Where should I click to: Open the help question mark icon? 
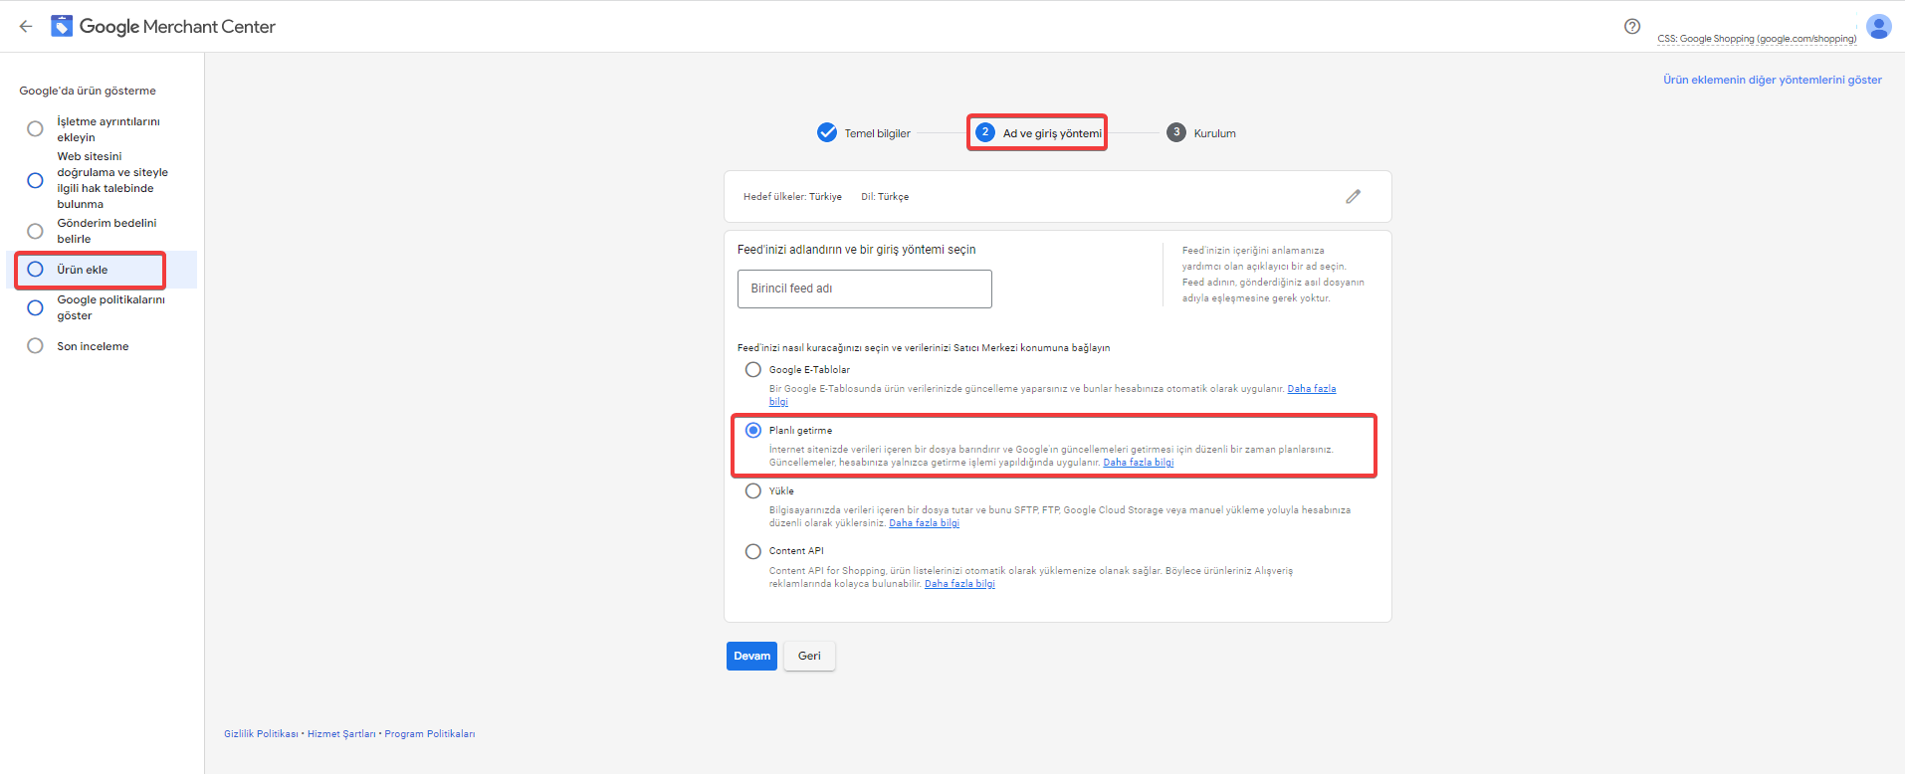(x=1632, y=27)
